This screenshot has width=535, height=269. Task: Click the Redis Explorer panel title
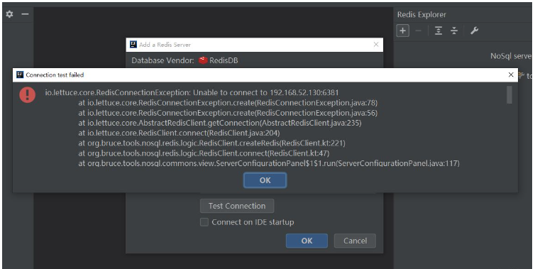421,15
